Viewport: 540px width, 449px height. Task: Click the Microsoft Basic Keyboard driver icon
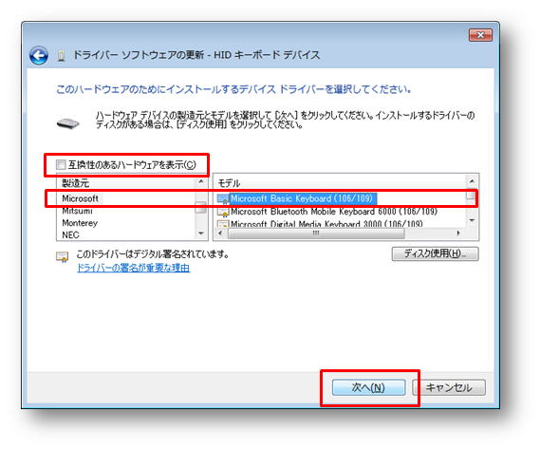coord(223,198)
